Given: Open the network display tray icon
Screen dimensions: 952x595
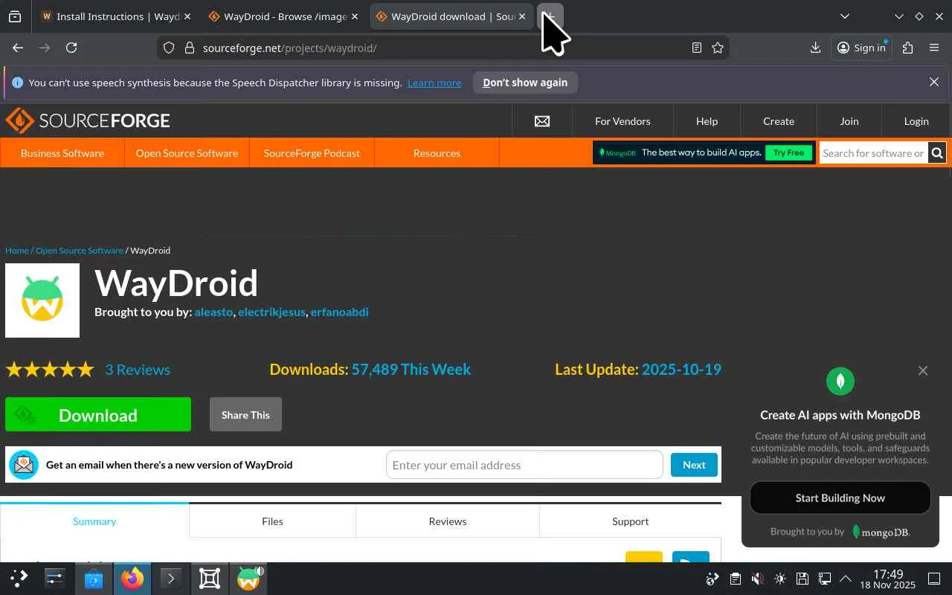Looking at the screenshot, I should [824, 579].
